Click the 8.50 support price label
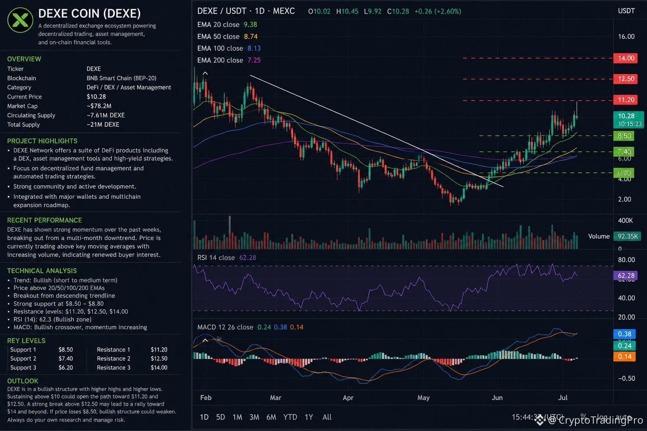Screen dimensions: 647x431 (624, 136)
